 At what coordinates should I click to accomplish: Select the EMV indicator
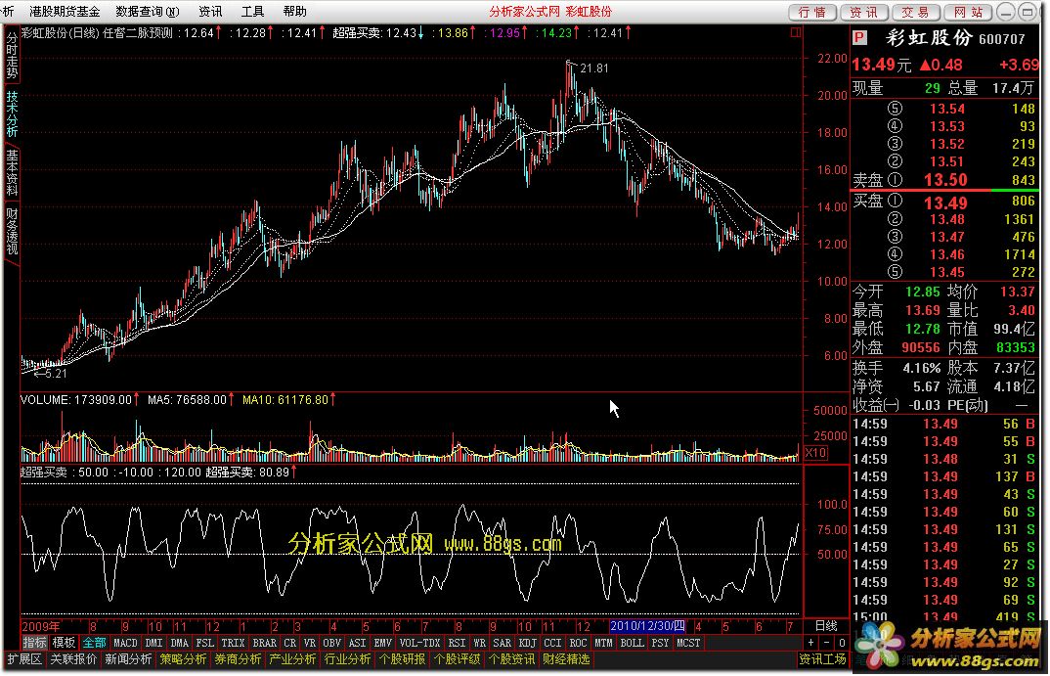coord(383,643)
